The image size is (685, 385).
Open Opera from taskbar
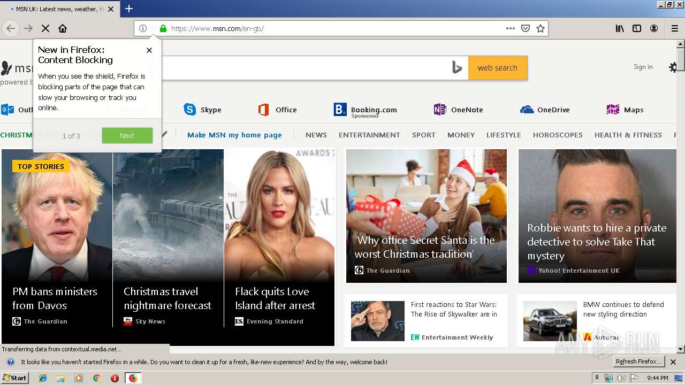coord(115,378)
